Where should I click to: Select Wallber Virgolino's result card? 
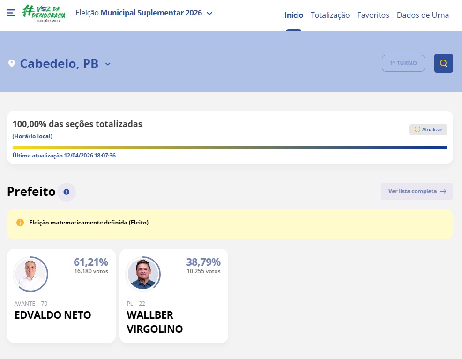(x=174, y=296)
